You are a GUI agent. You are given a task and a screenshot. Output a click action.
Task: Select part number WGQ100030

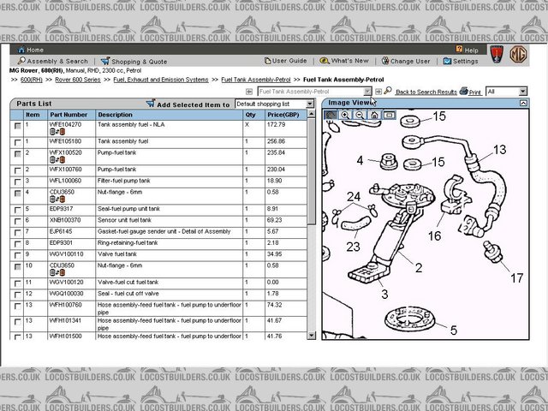[67, 294]
